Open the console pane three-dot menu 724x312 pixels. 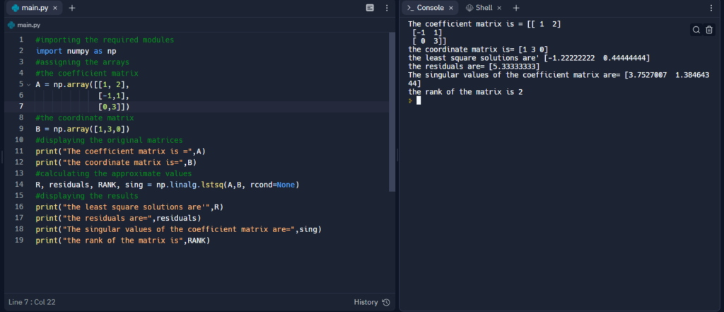(711, 8)
